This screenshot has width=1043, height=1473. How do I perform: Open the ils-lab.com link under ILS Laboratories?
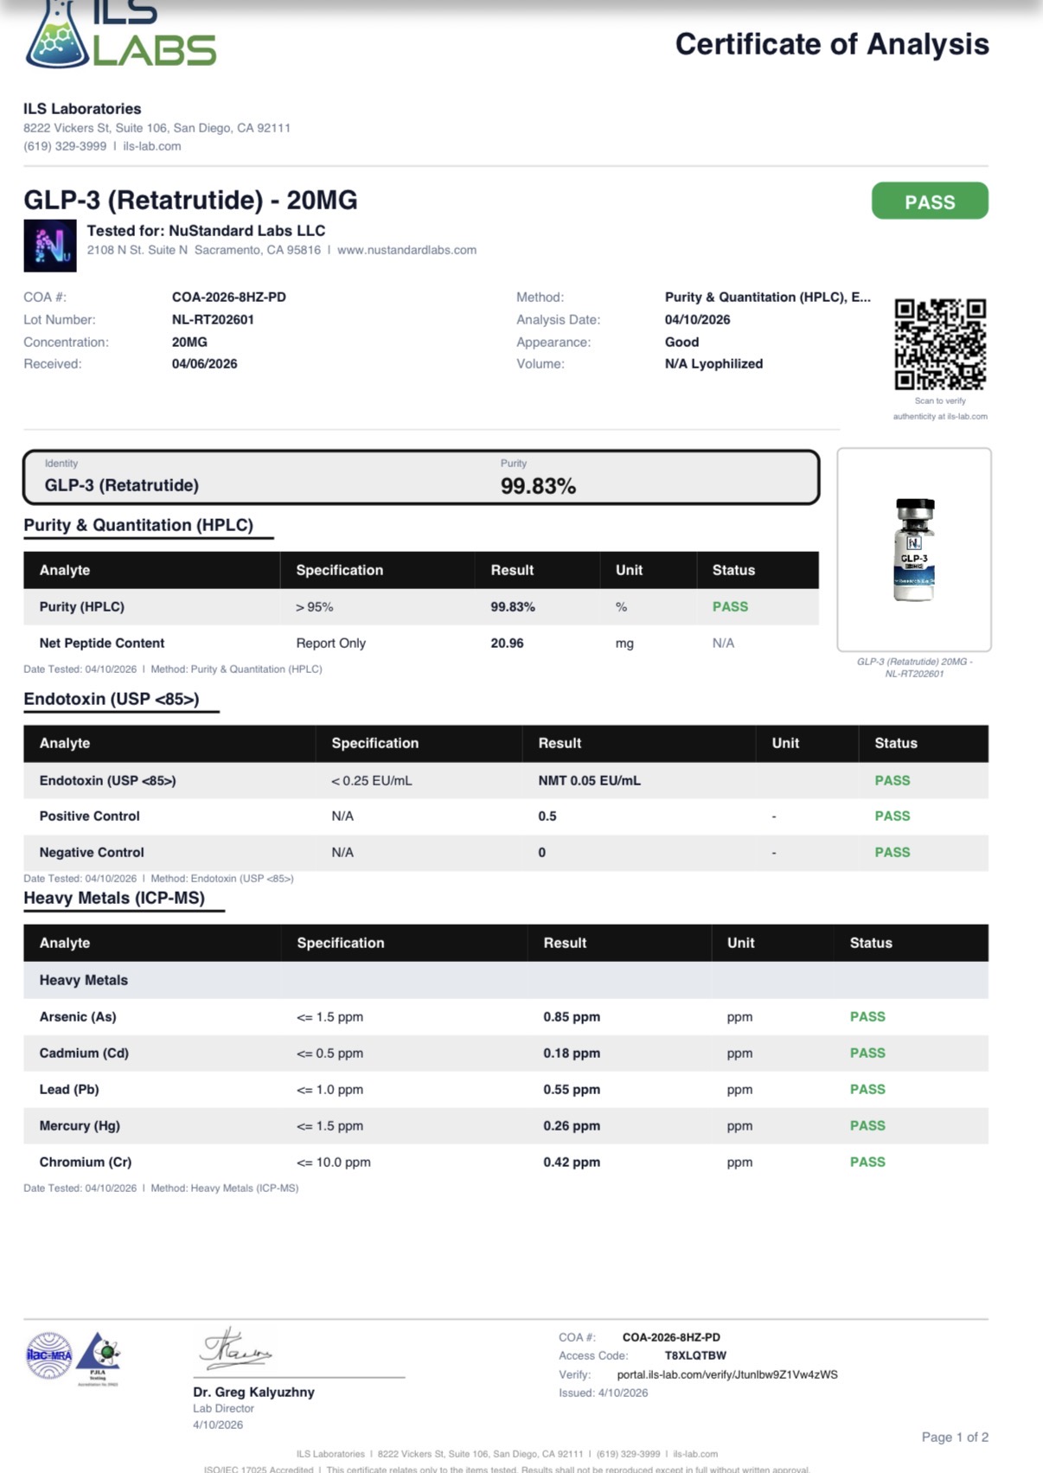click(x=152, y=146)
